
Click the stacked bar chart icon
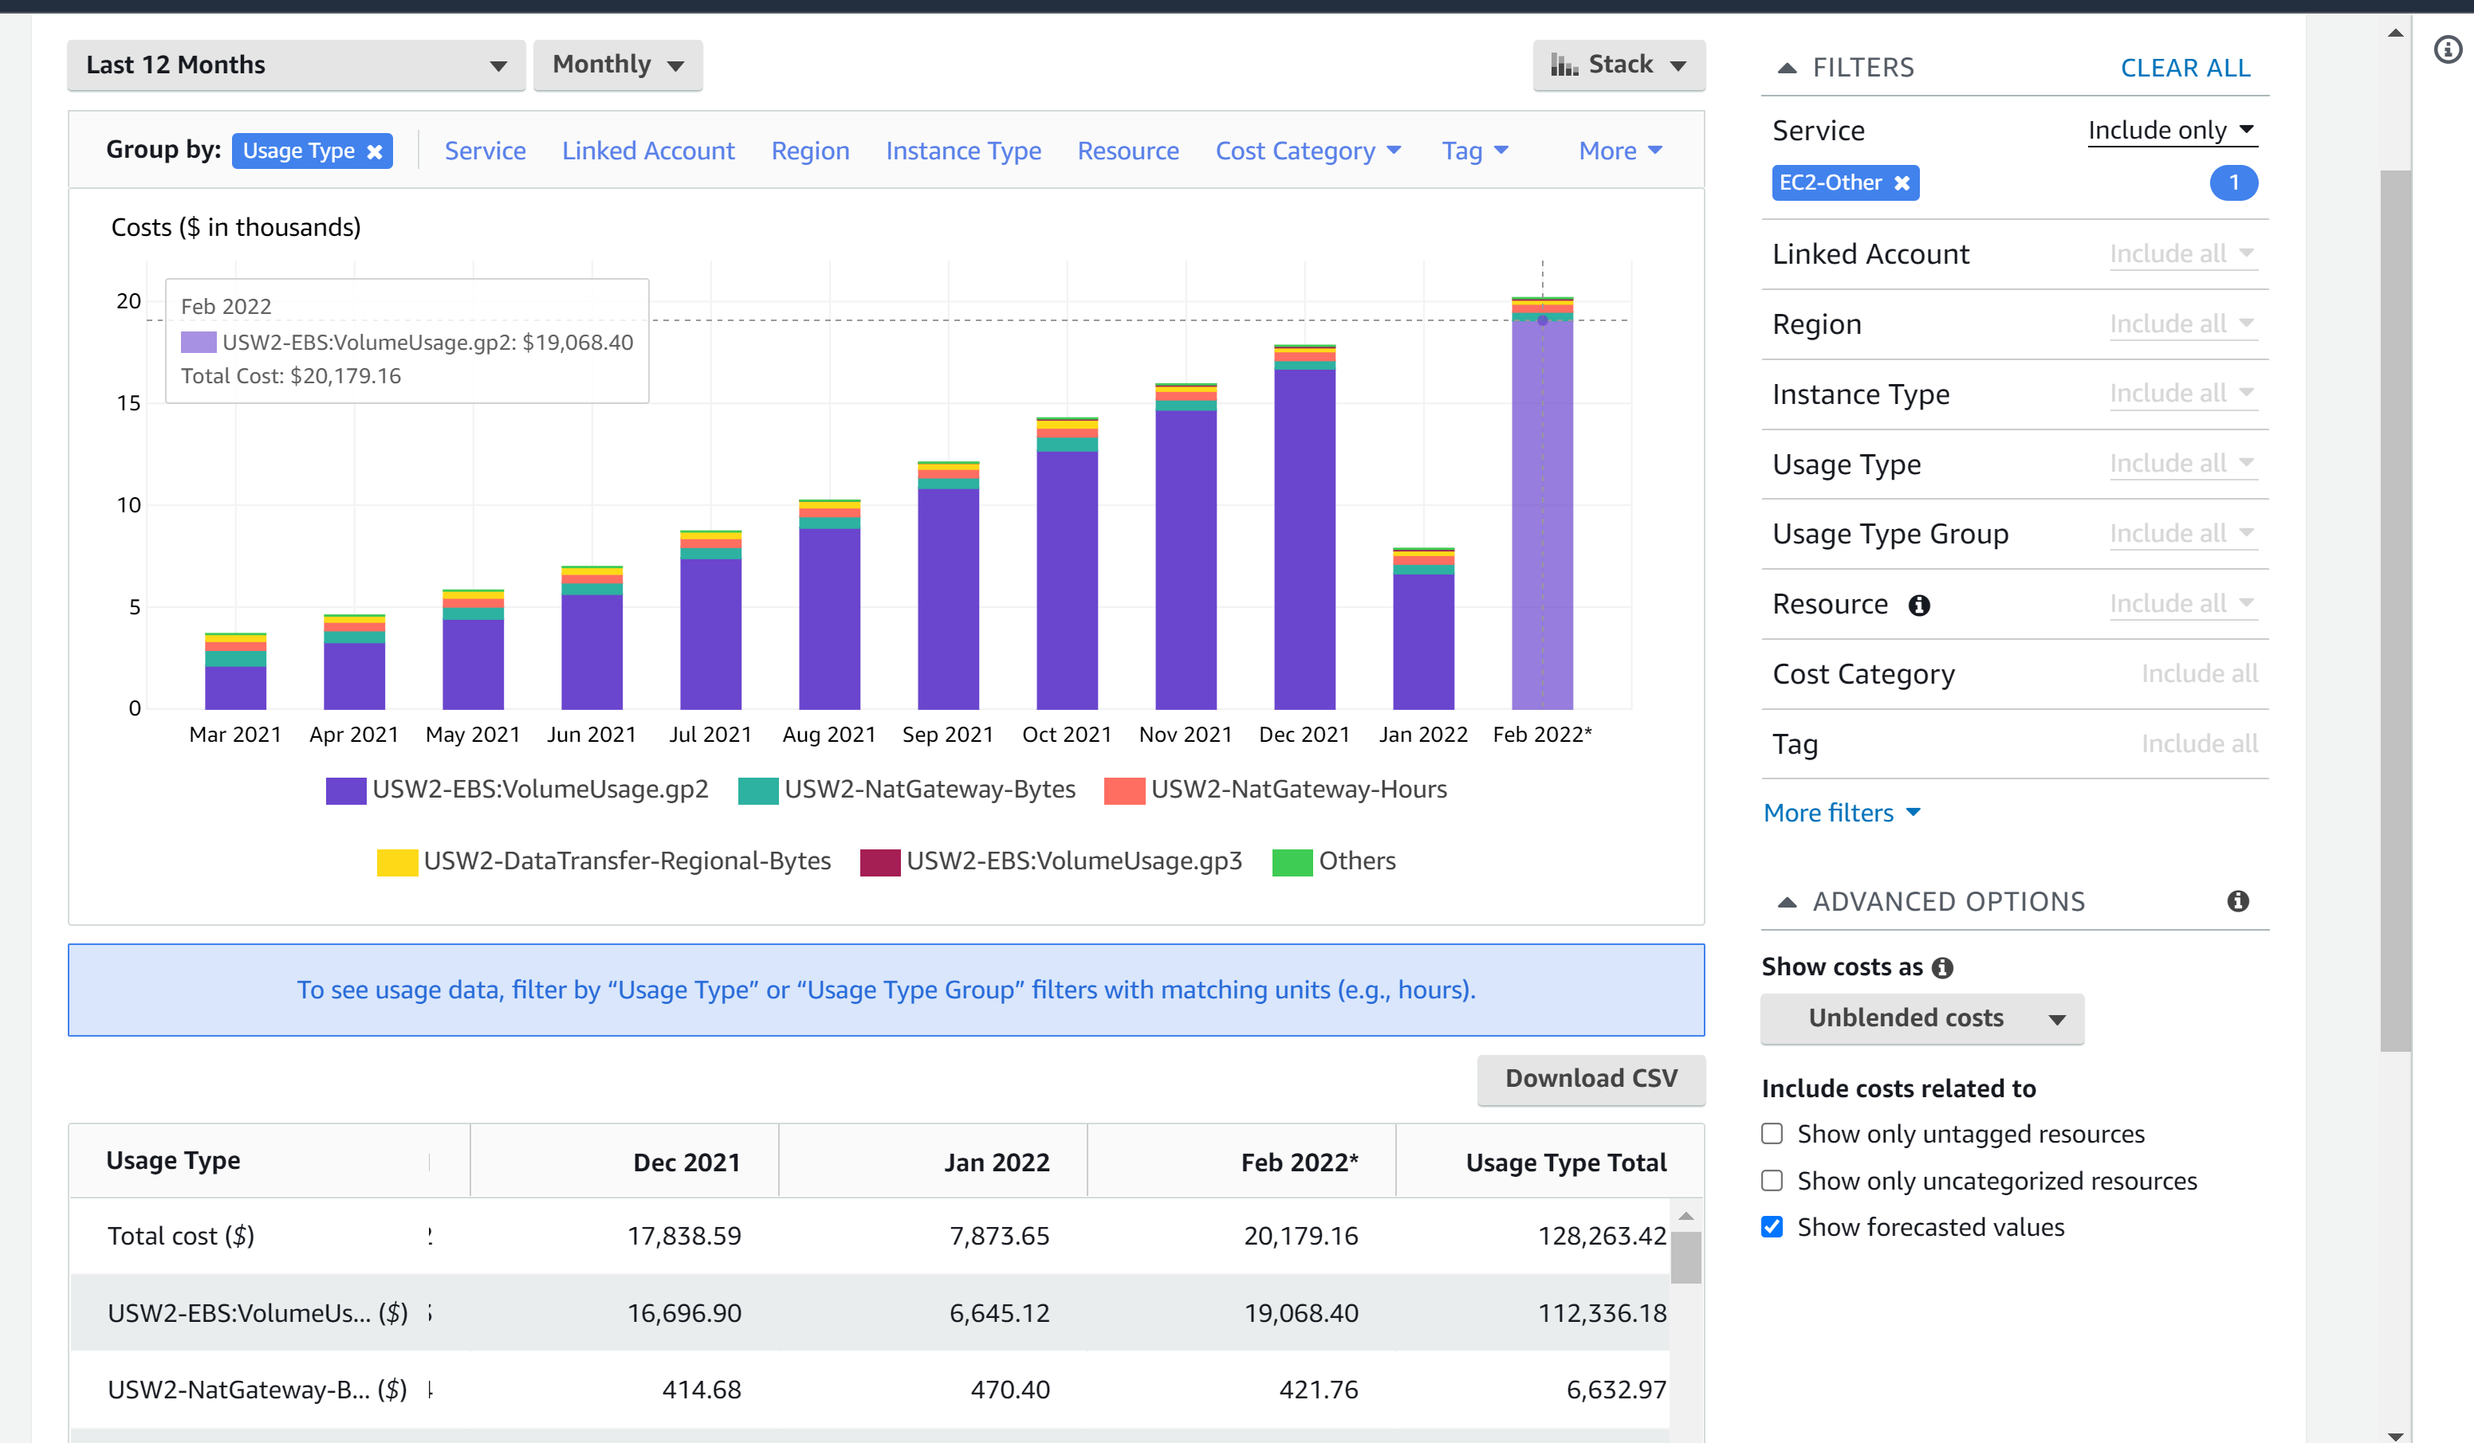click(x=1564, y=65)
